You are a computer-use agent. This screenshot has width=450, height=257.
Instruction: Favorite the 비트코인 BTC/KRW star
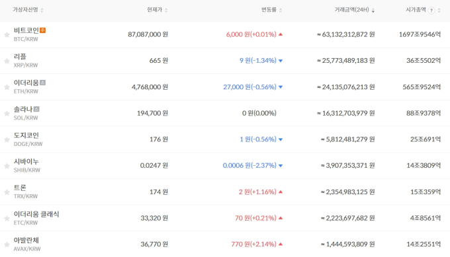[7, 35]
